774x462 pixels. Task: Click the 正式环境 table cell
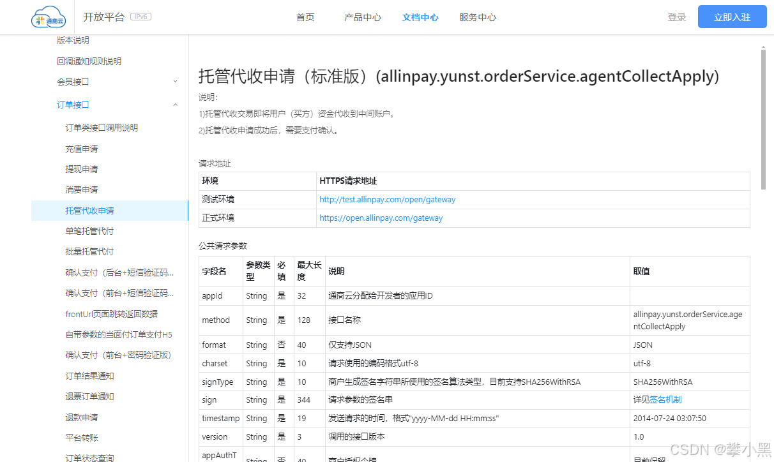pyautogui.click(x=257, y=218)
